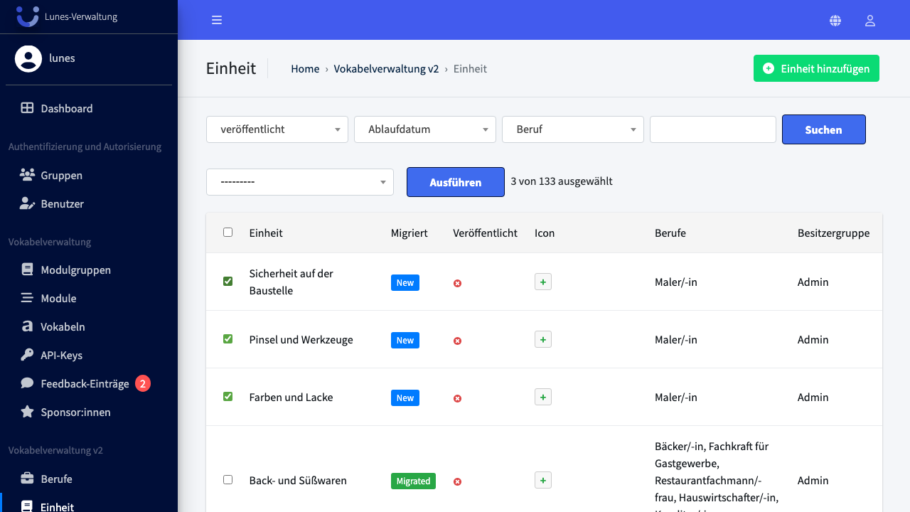Click the Migrated badge for Back- und Süßwaren
Image resolution: width=910 pixels, height=512 pixels.
click(x=413, y=481)
